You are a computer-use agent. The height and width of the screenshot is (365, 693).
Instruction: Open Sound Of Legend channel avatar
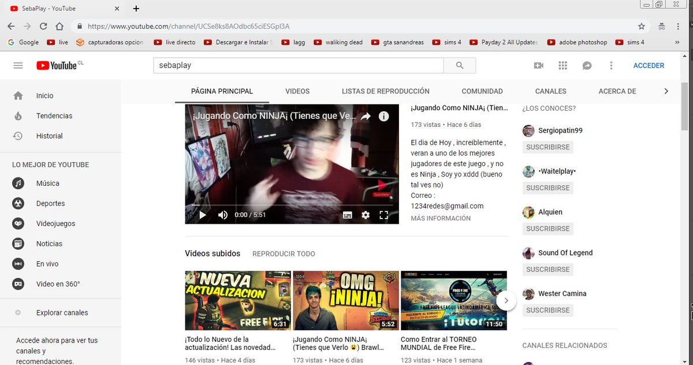tap(528, 253)
